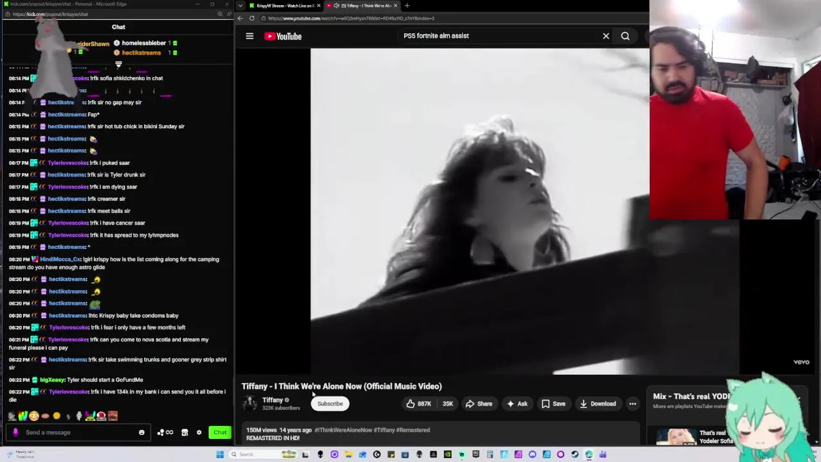Open the NVIDIA app taskbar icon

[447, 454]
